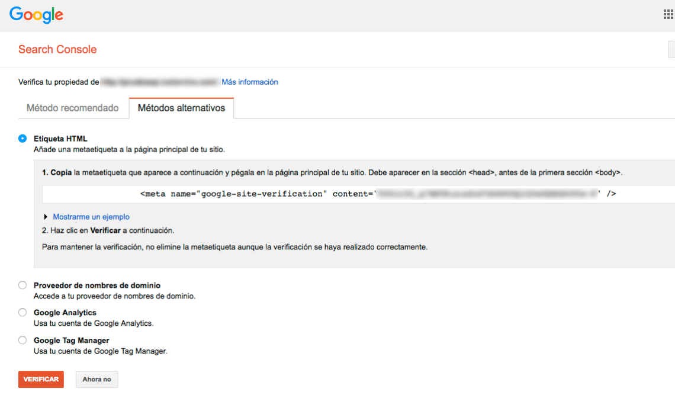Expand the Mostrarme un ejemplo triangle

click(x=46, y=217)
